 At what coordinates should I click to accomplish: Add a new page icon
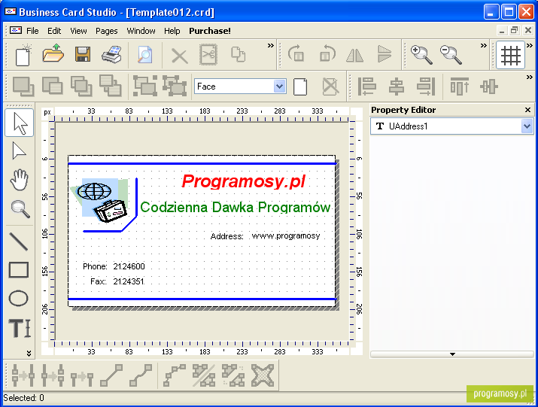coord(300,87)
